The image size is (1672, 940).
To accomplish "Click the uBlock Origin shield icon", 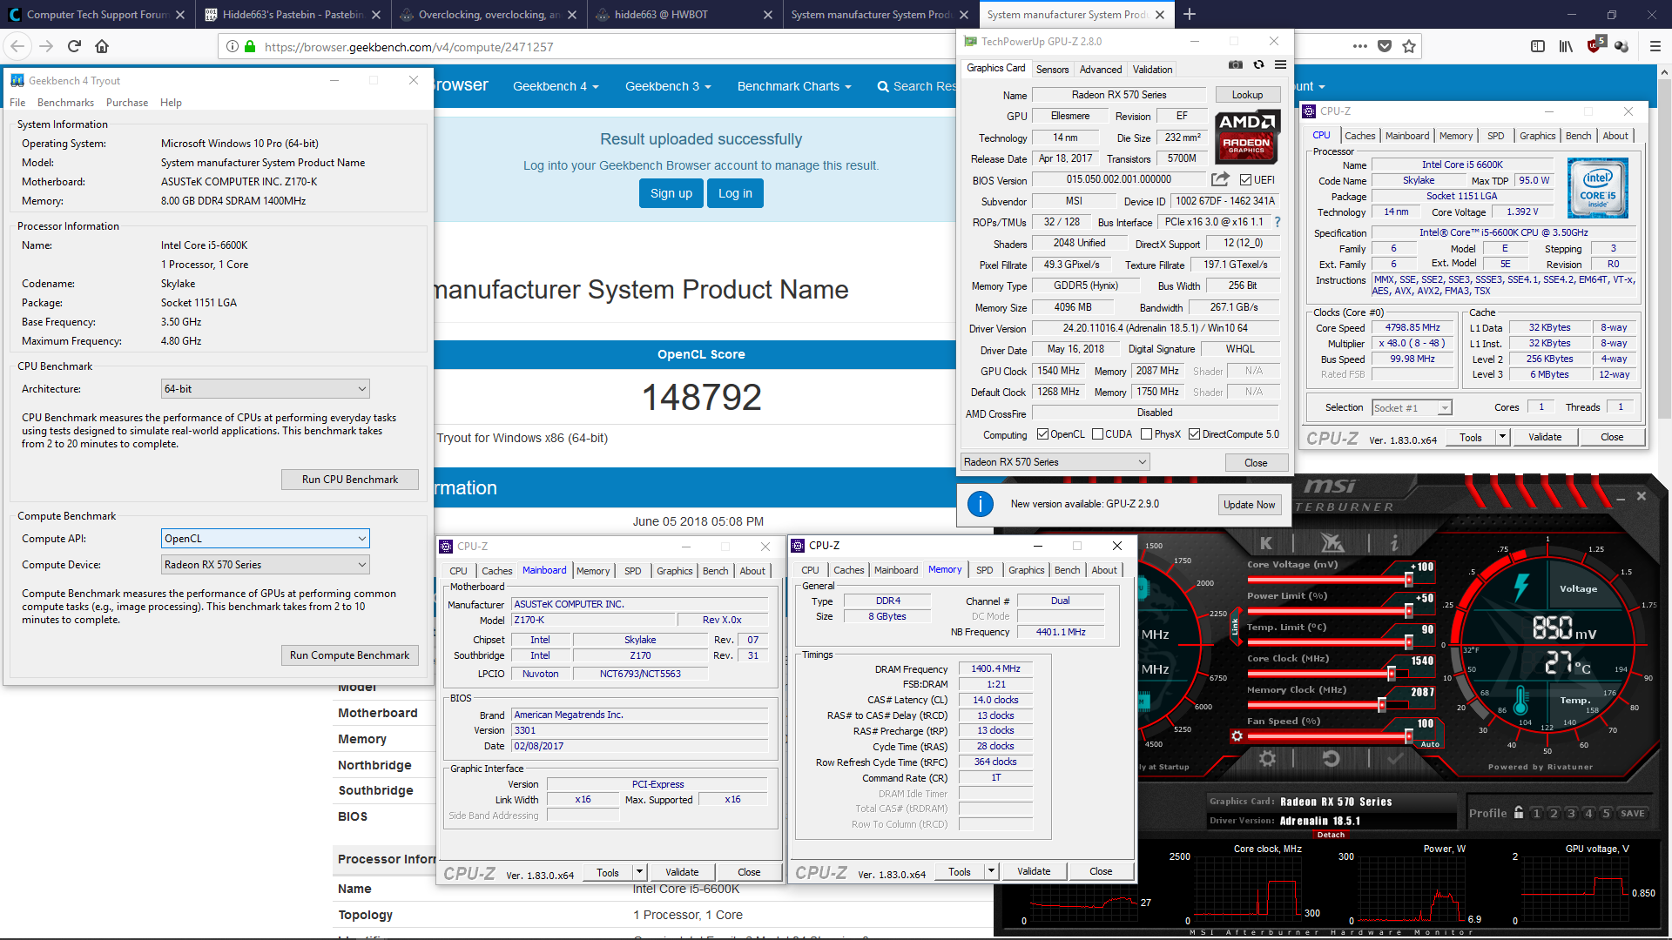I will 1594,45.
